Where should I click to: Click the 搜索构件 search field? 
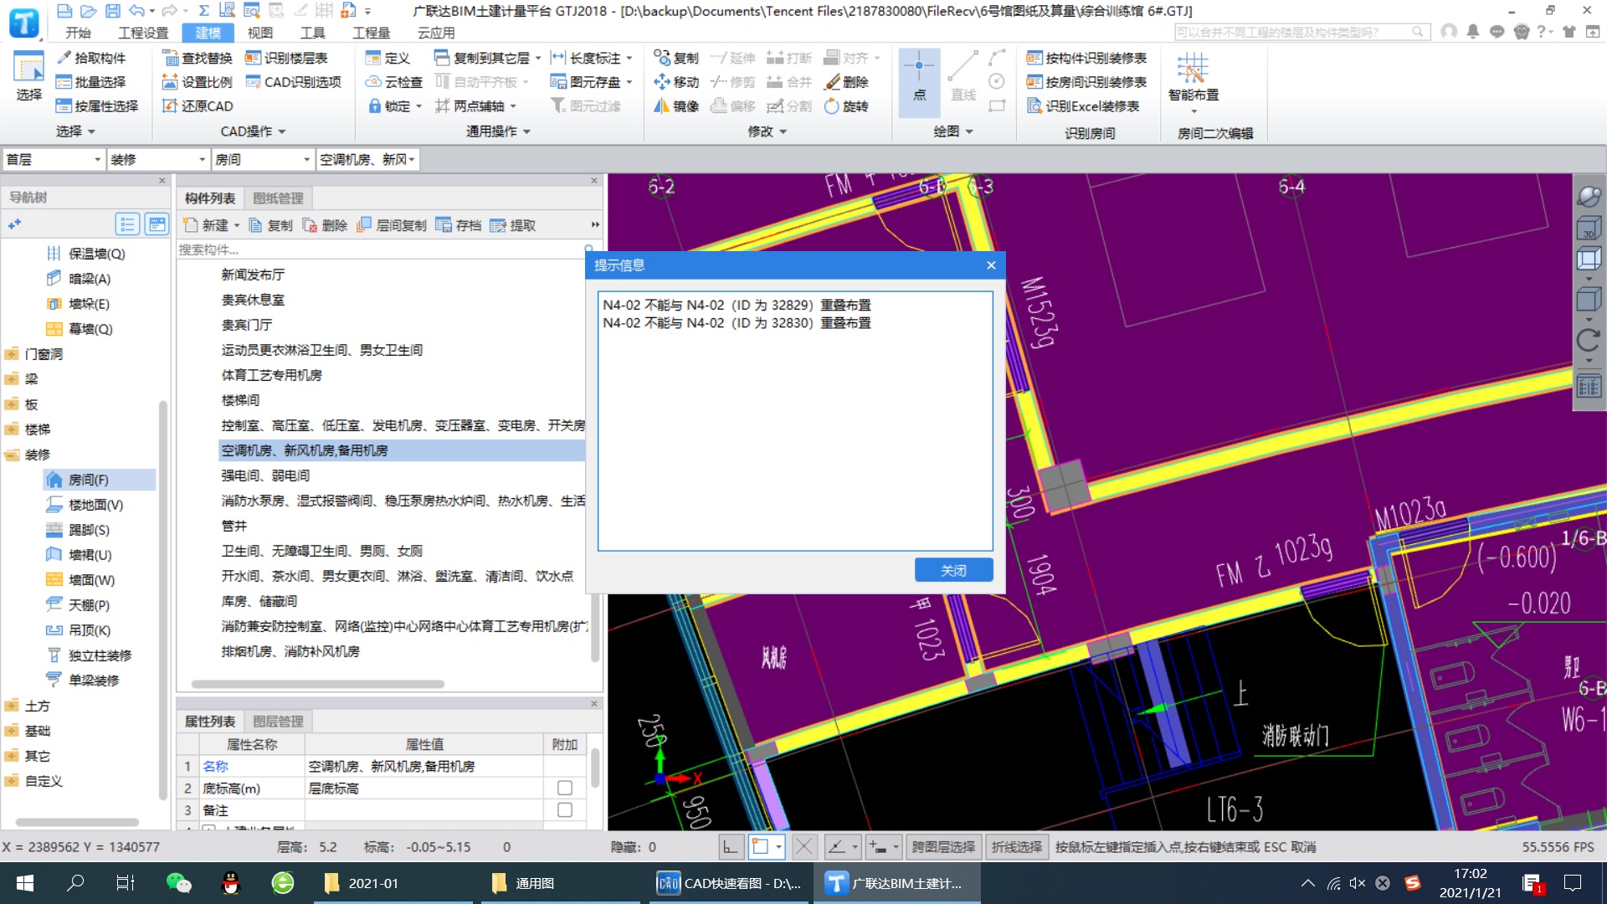381,249
